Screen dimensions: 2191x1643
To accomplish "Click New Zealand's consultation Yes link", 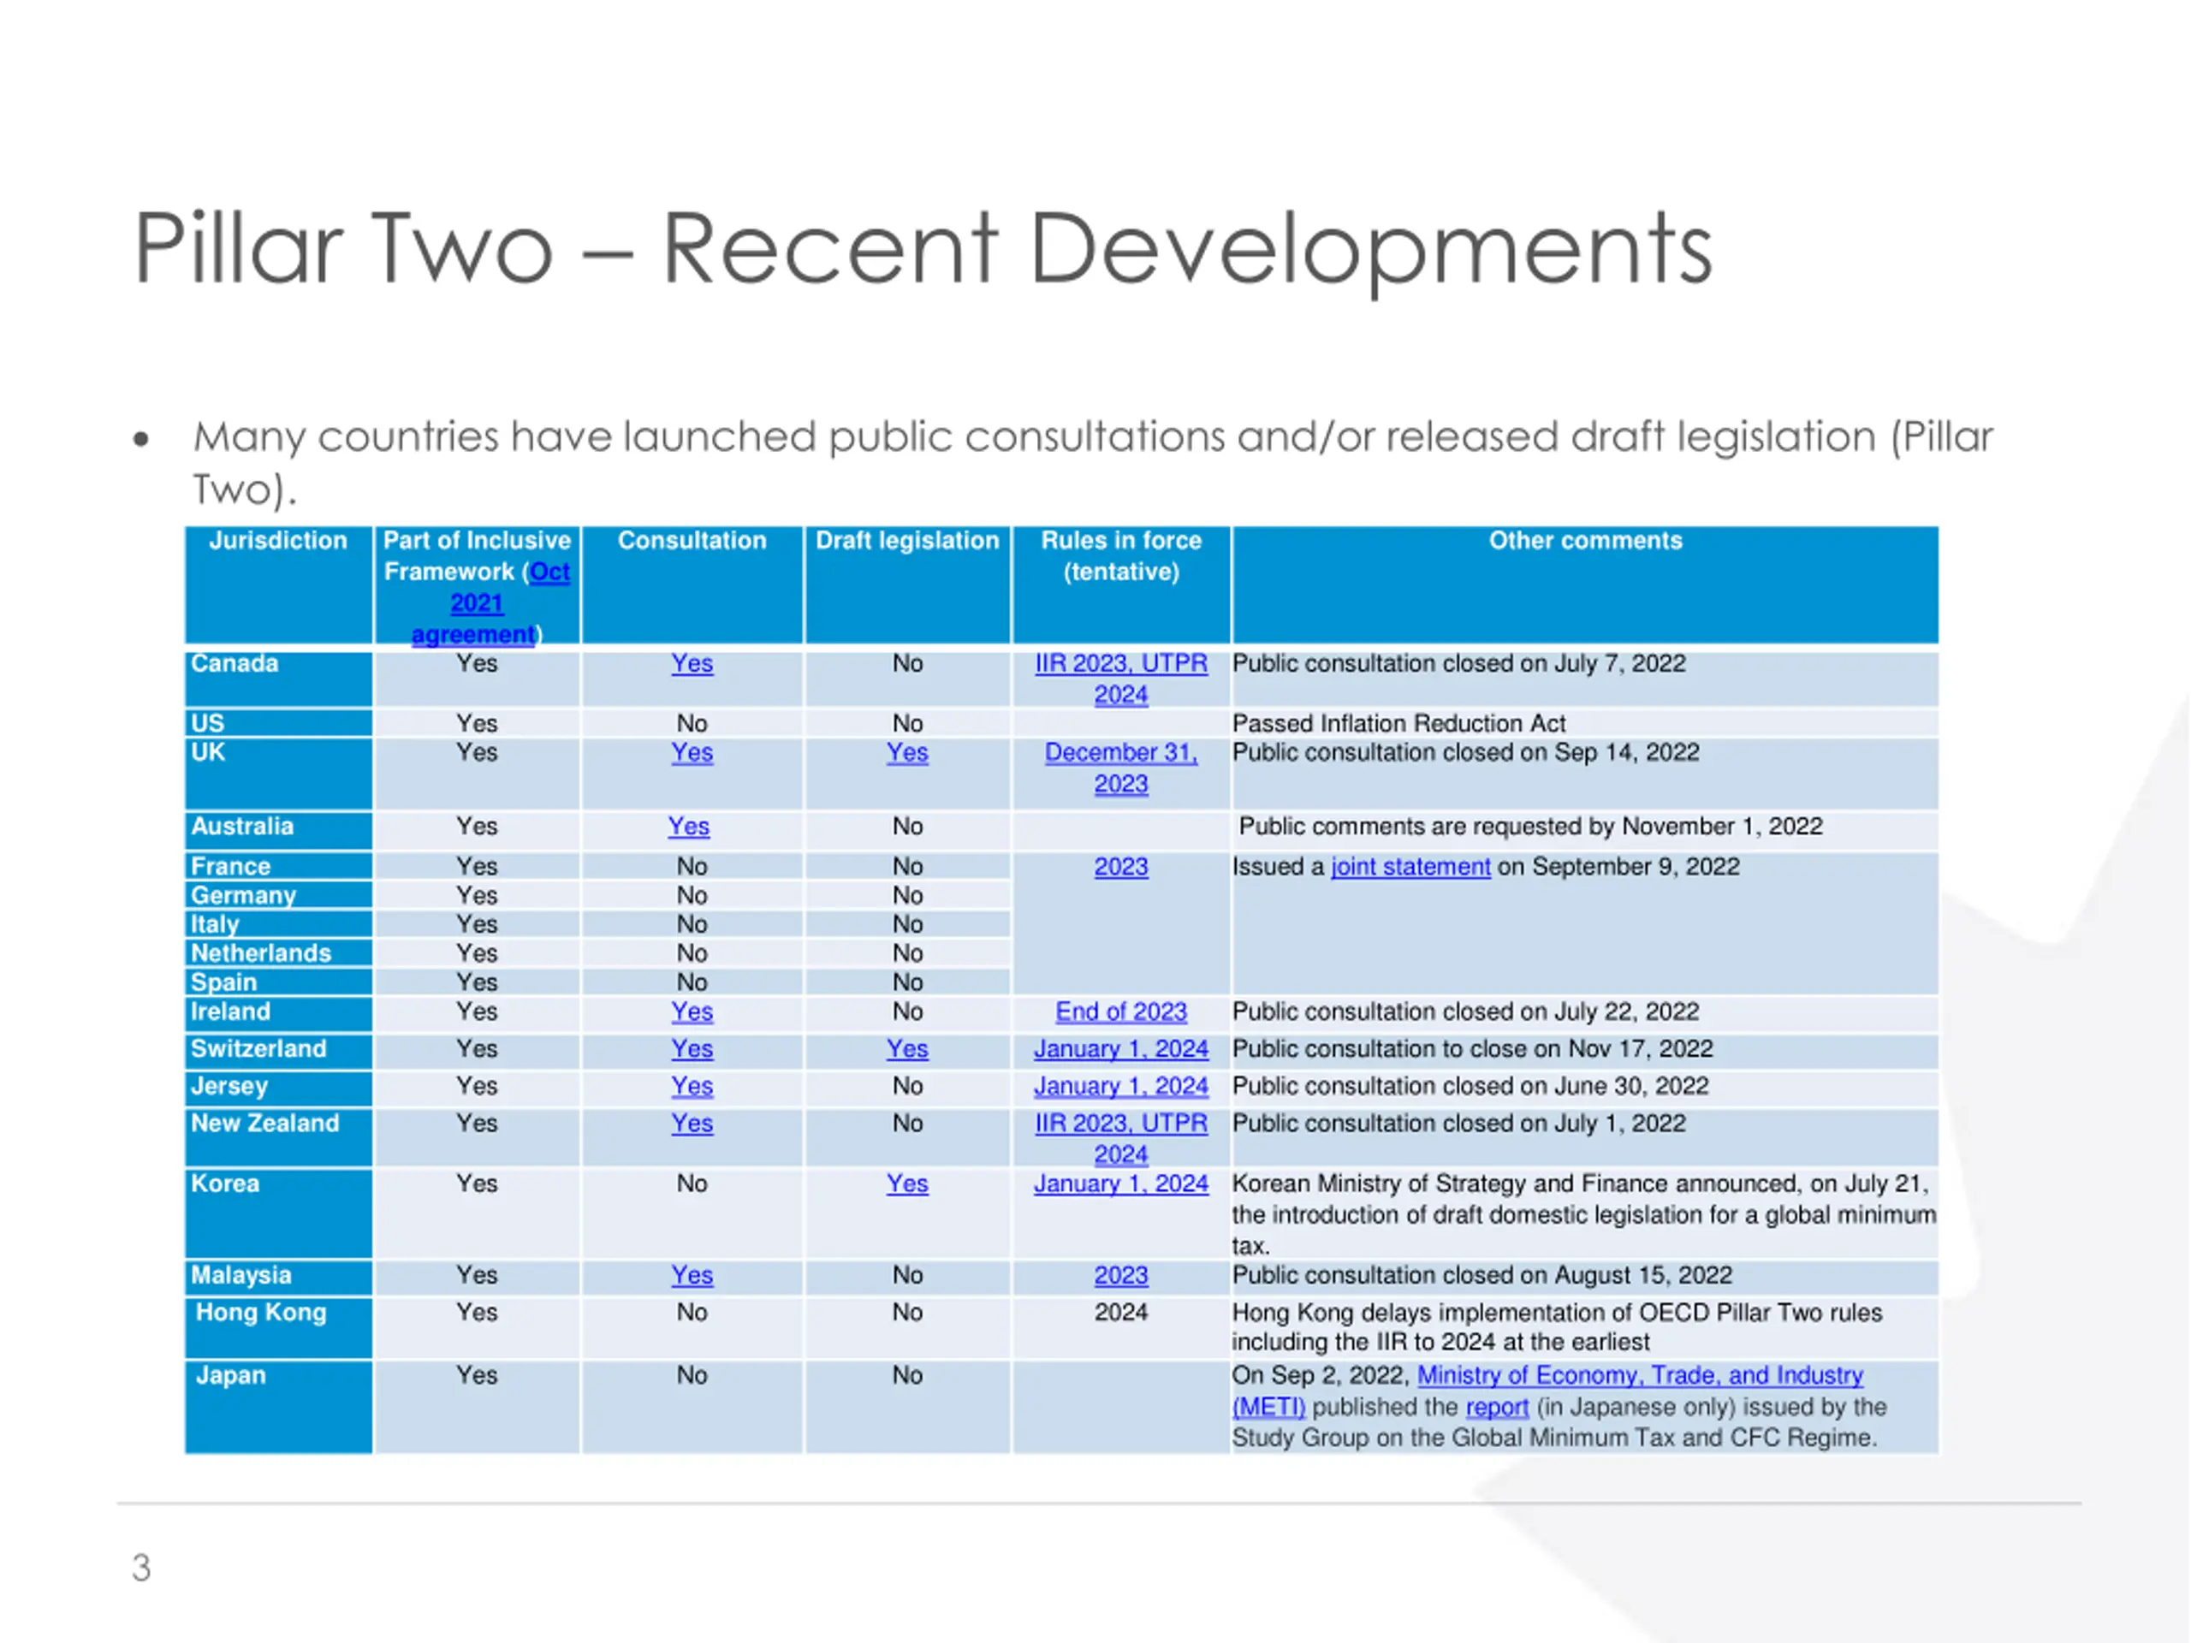I will [692, 1124].
